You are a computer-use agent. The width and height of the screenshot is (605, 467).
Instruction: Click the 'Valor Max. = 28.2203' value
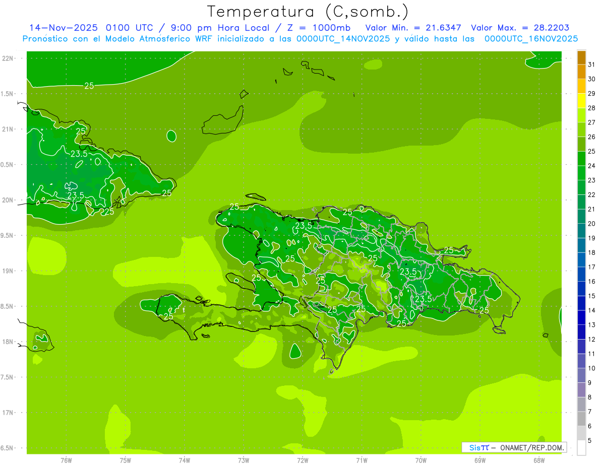coord(520,28)
